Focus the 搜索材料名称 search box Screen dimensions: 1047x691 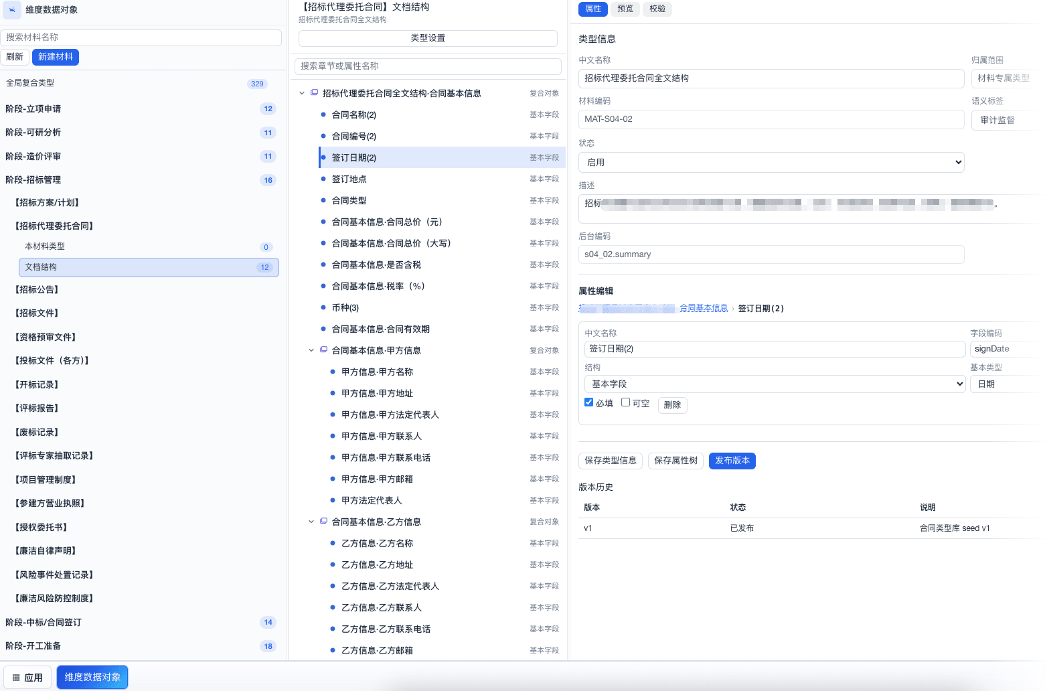(141, 37)
